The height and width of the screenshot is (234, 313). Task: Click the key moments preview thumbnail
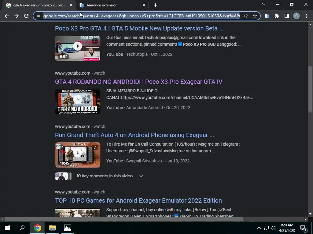(63, 176)
